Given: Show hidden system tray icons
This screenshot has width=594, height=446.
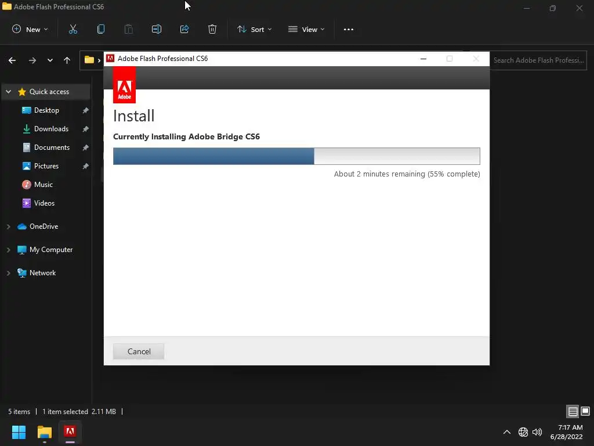Looking at the screenshot, I should click(x=507, y=432).
